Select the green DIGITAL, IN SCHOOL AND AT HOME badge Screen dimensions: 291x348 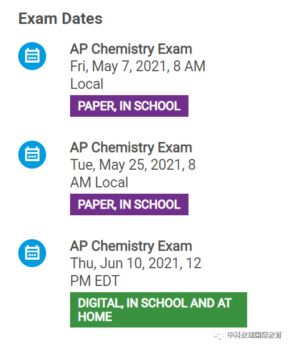(x=158, y=310)
